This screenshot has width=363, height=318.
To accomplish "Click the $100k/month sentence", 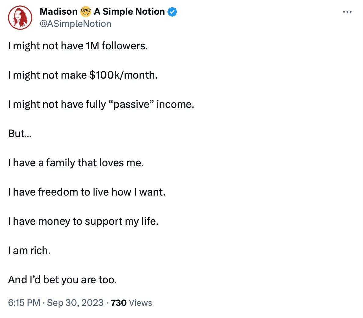I will pyautogui.click(x=83, y=75).
